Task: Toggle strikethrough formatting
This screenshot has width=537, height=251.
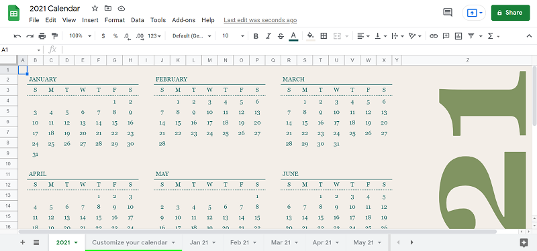Action: [281, 36]
